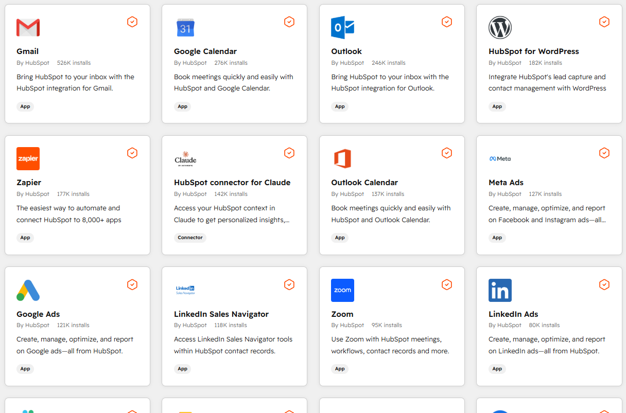Click '526K installs' text on Gmail card
Screen dimensions: 626x413
click(74, 63)
